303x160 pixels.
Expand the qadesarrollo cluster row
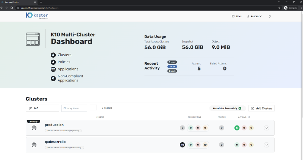pos(267,145)
